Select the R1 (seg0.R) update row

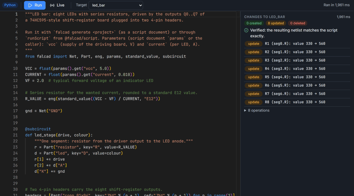297,44
